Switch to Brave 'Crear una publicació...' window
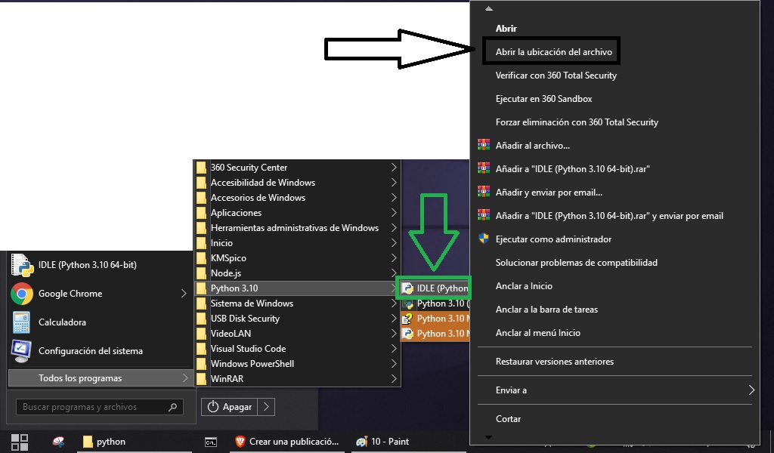 (286, 442)
